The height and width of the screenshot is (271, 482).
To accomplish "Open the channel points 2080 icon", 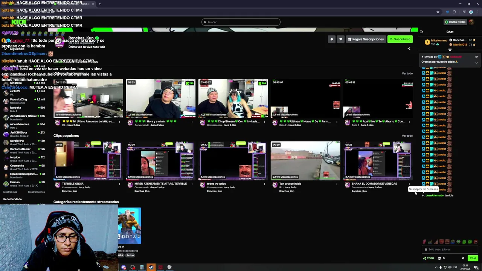I will (429, 258).
